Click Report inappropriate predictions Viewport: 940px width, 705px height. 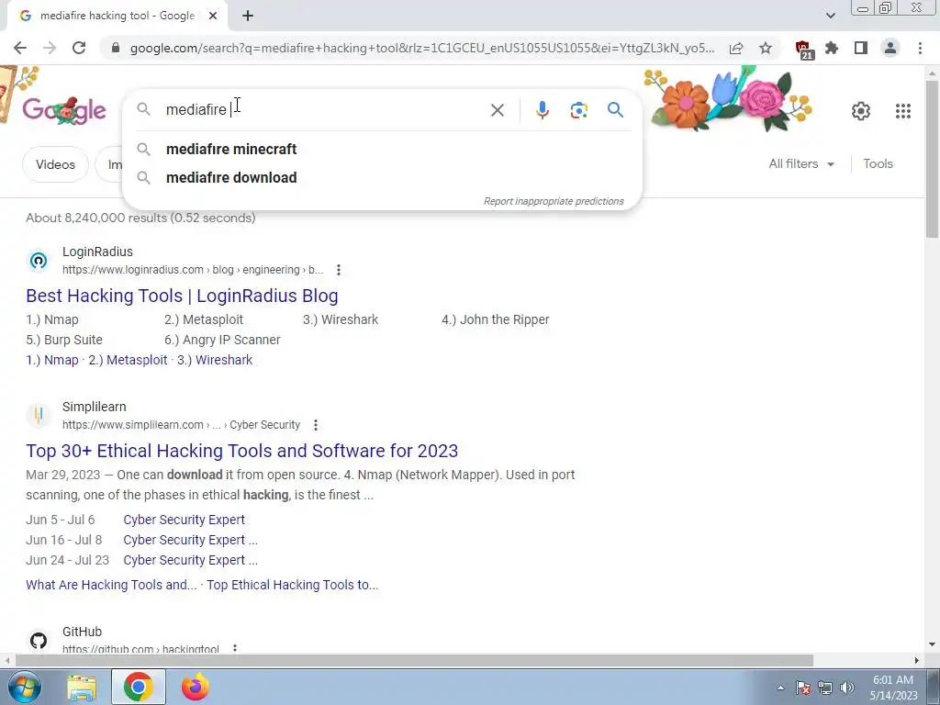tap(554, 201)
